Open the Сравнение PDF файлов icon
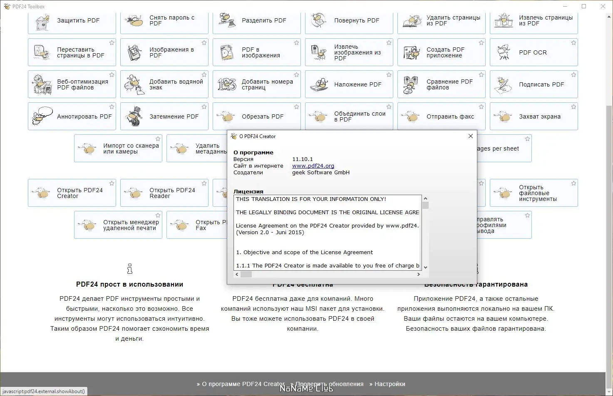This screenshot has width=613, height=396. 411,84
